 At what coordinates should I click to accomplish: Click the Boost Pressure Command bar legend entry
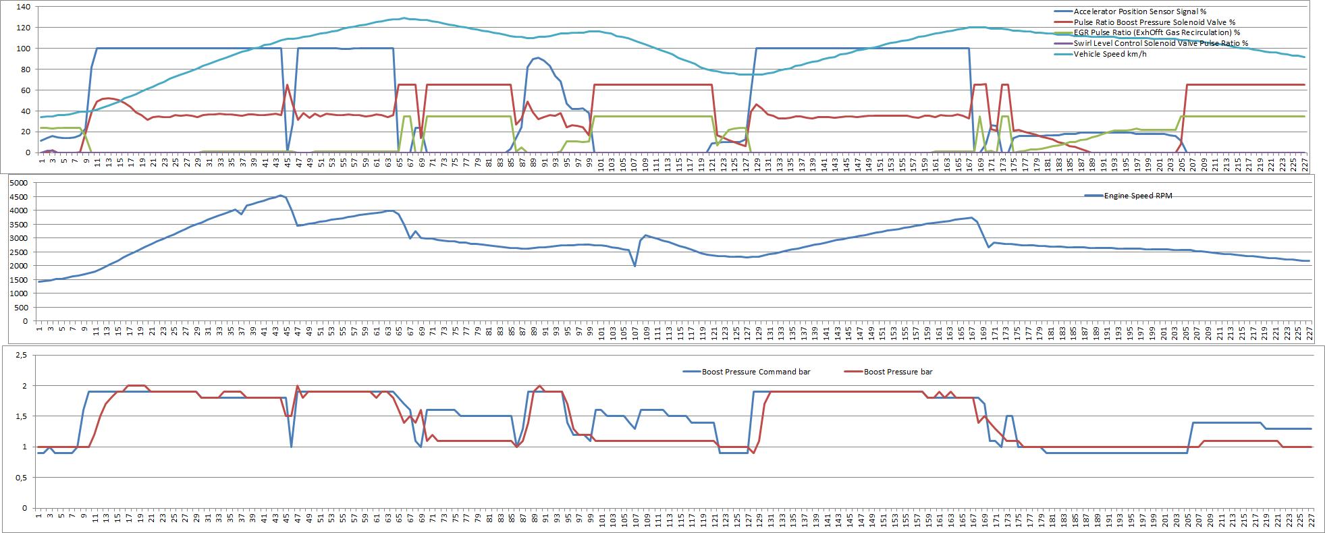point(756,372)
